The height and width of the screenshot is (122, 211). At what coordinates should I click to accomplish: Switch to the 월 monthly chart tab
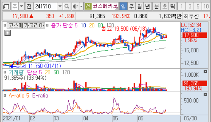coord(140,6)
